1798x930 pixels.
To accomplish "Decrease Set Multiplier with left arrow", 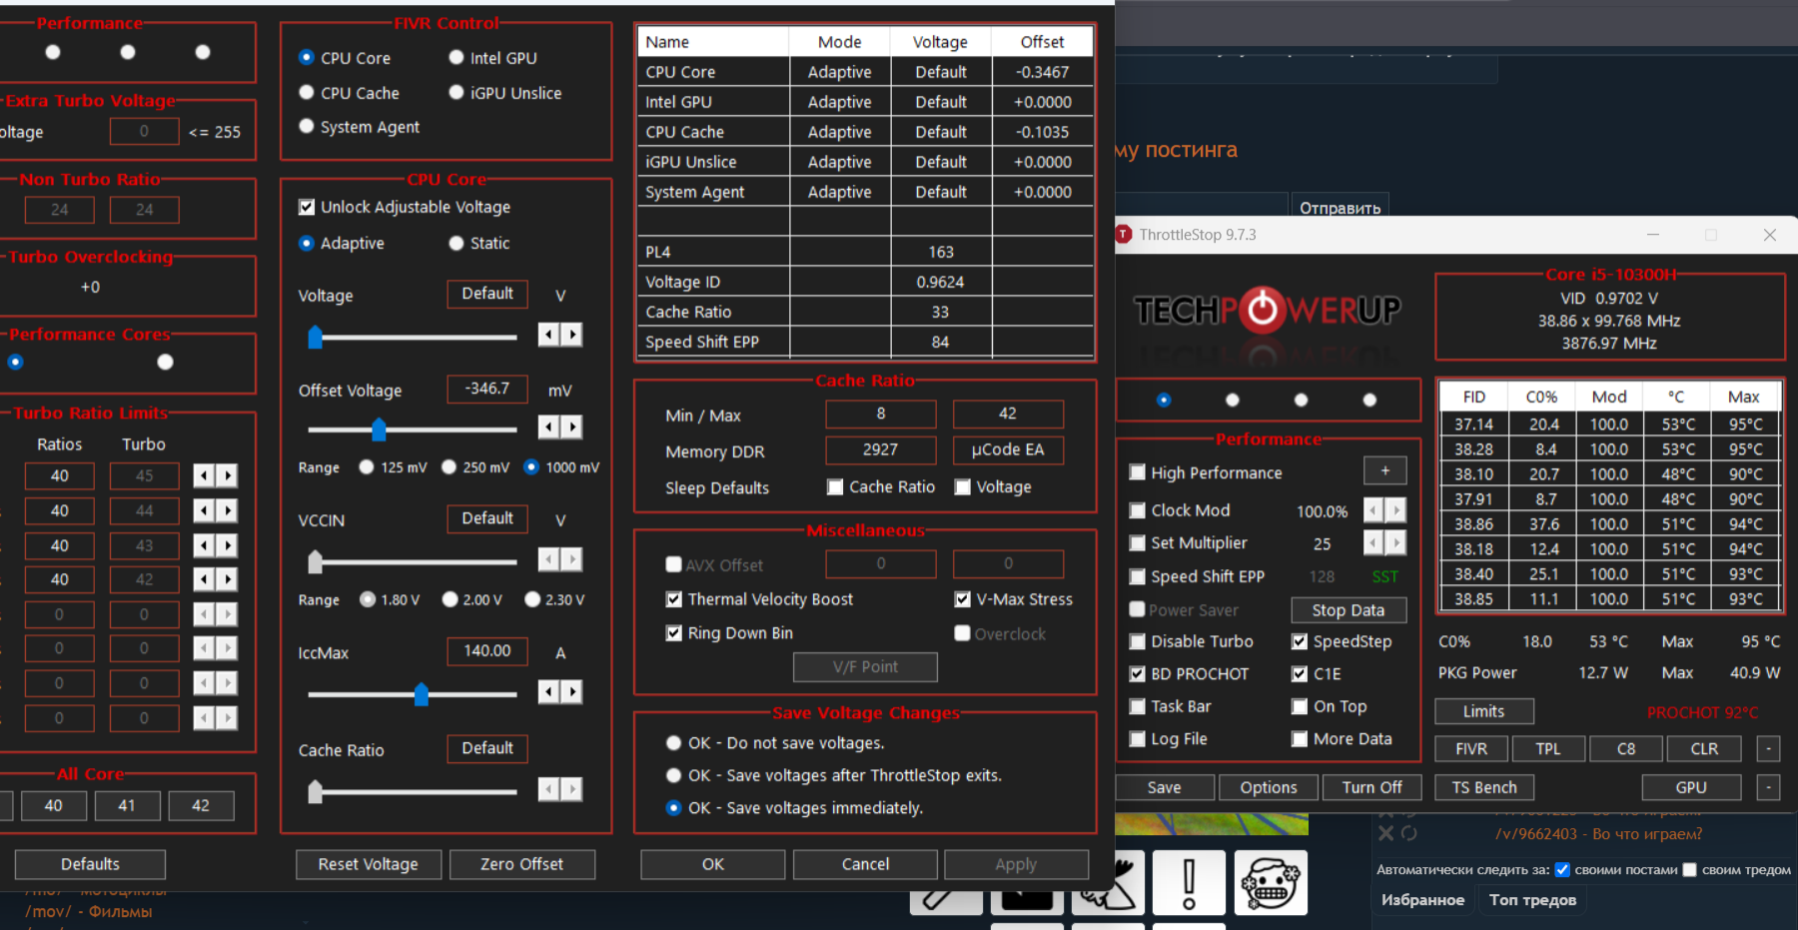I will point(1374,542).
